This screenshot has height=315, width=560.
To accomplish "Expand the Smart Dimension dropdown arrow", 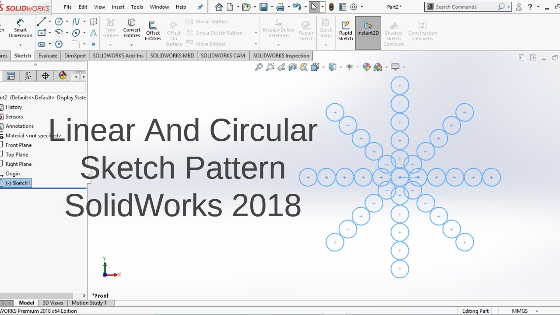I will [20, 45].
